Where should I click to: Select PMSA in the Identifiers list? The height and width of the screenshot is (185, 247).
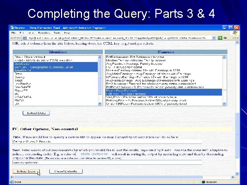point(56,100)
